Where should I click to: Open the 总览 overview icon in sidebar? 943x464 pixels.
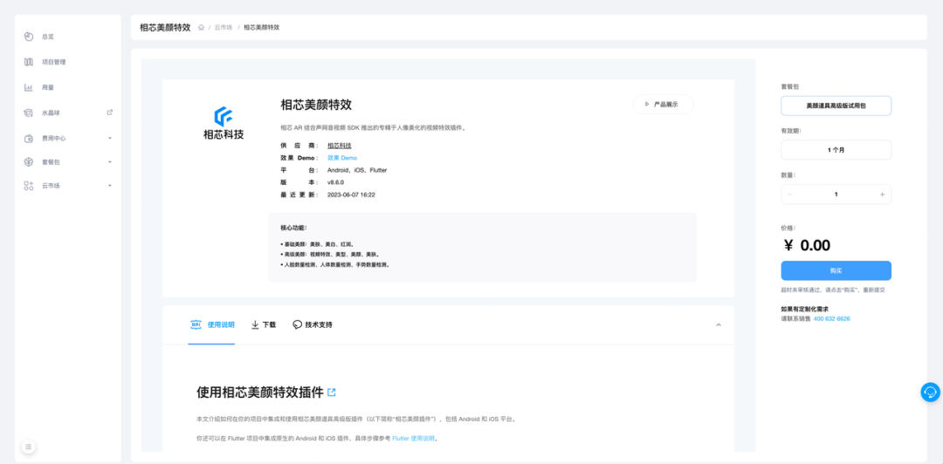[28, 37]
